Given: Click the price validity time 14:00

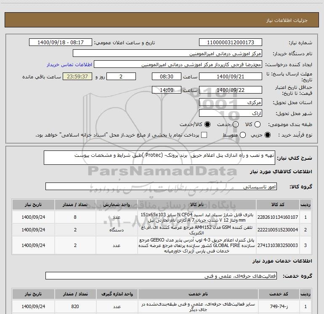Looking at the screenshot, I should pyautogui.click(x=167, y=90).
